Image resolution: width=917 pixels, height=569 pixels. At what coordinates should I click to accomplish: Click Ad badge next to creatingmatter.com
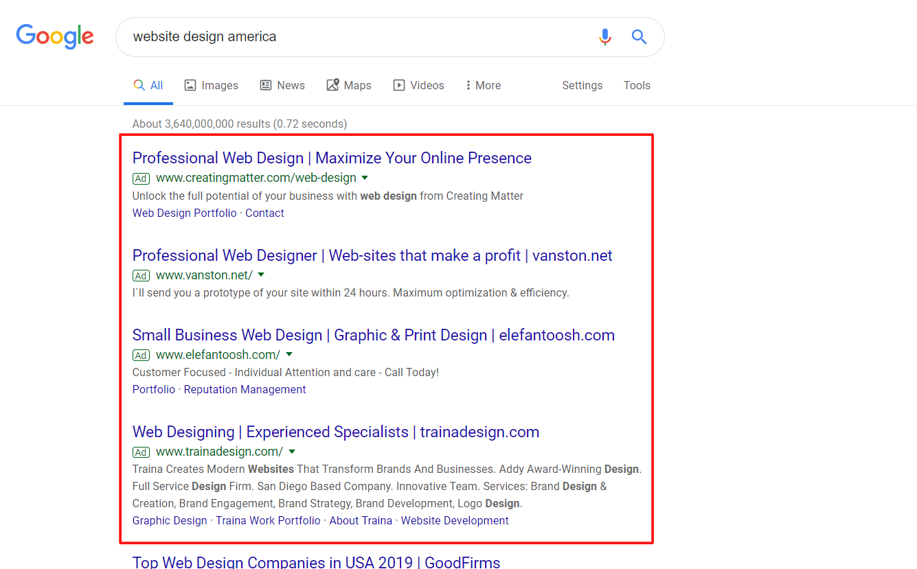pyautogui.click(x=141, y=178)
